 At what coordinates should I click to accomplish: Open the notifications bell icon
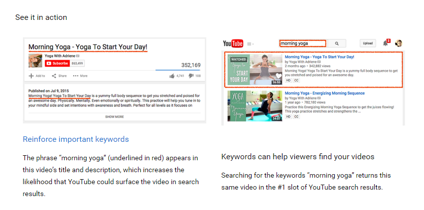pos(385,43)
